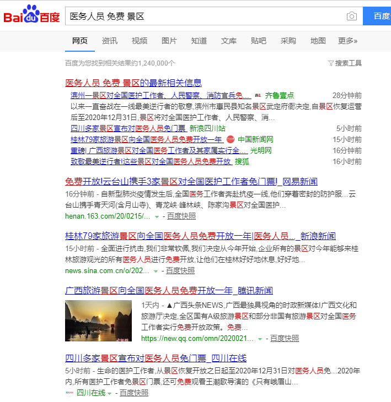Open 百度快照 for 四川在线 result
The height and width of the screenshot is (402, 391).
(134, 393)
